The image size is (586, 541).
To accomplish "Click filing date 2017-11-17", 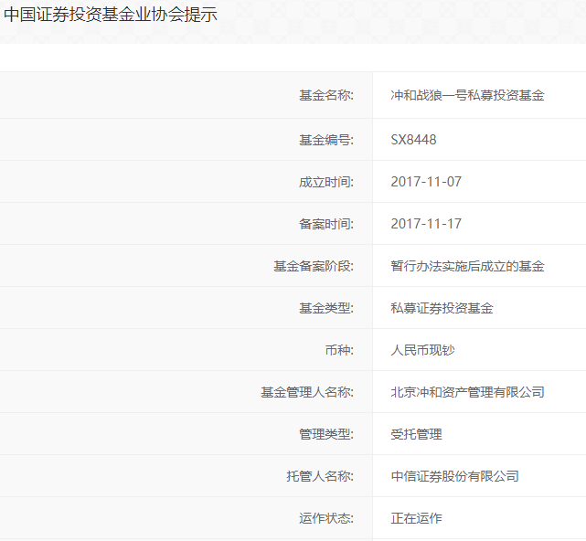I will tap(426, 224).
